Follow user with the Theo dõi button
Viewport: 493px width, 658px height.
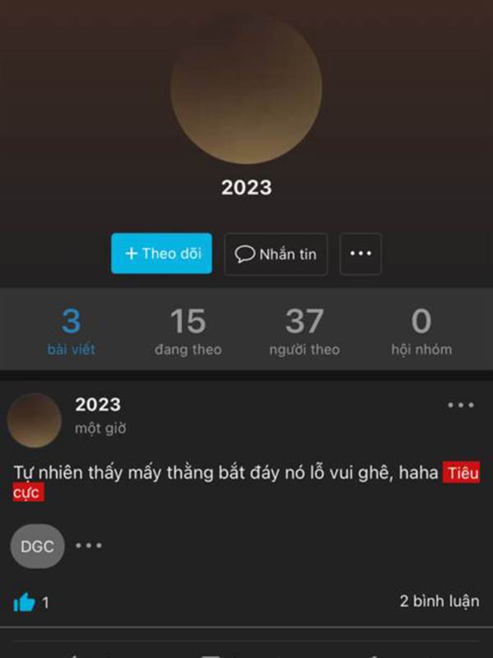(x=161, y=253)
